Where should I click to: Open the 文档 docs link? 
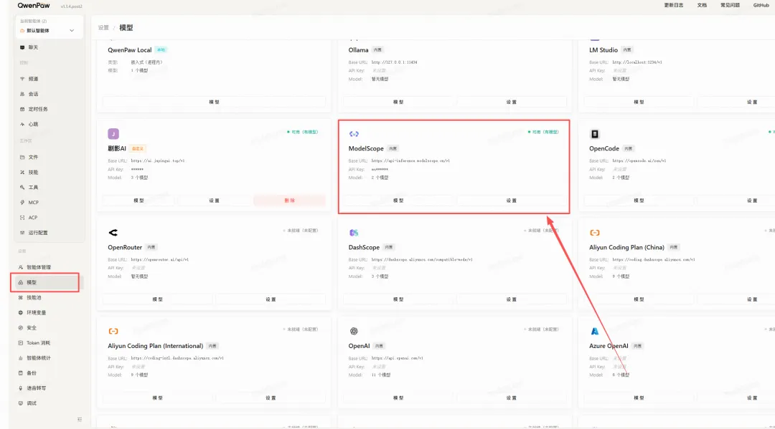coord(702,5)
